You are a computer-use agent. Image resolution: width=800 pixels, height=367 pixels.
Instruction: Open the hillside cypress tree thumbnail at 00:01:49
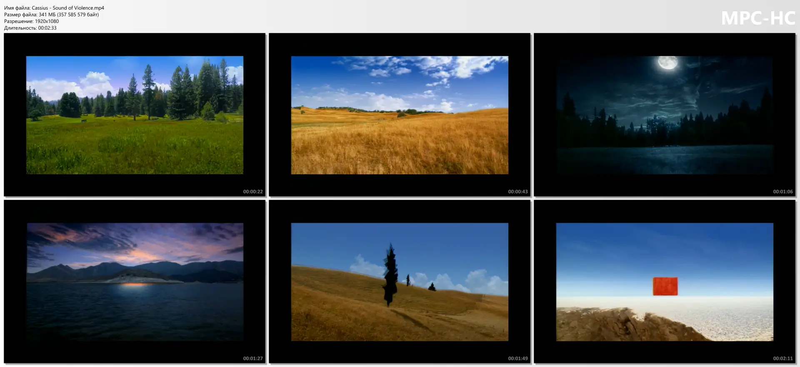point(400,282)
